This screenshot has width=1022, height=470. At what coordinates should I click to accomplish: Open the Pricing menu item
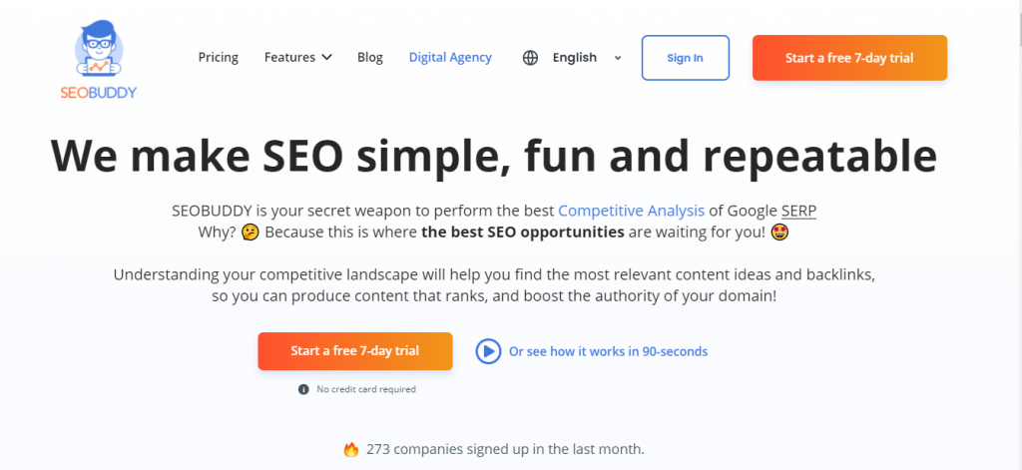[219, 57]
